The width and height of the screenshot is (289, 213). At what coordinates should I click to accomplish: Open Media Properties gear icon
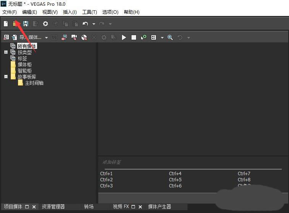pos(104,37)
